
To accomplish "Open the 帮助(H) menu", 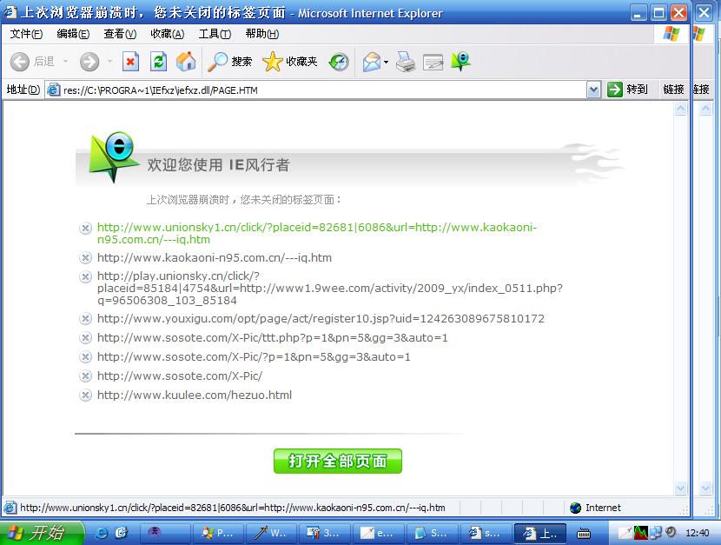I will (262, 34).
